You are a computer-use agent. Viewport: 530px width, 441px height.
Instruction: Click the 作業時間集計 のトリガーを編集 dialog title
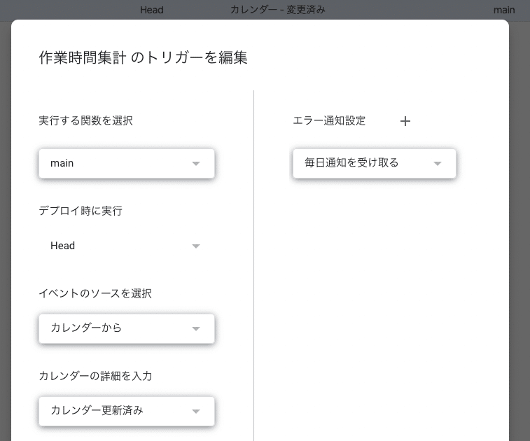pyautogui.click(x=144, y=57)
